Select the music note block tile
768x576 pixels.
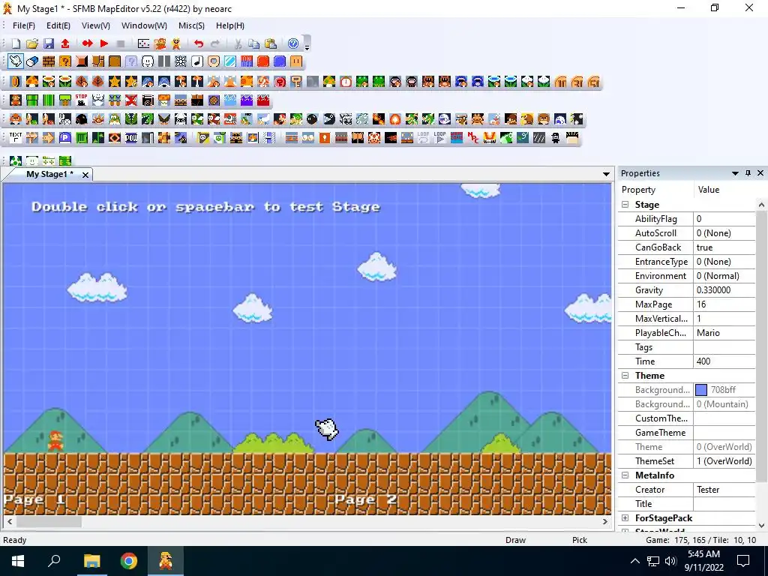(x=197, y=61)
